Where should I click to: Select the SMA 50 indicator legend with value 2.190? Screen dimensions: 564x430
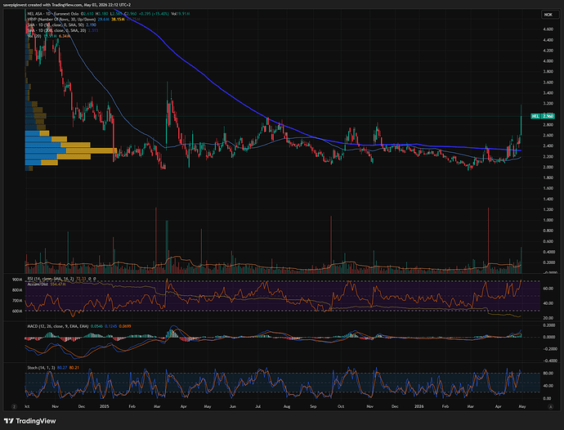tap(62, 25)
